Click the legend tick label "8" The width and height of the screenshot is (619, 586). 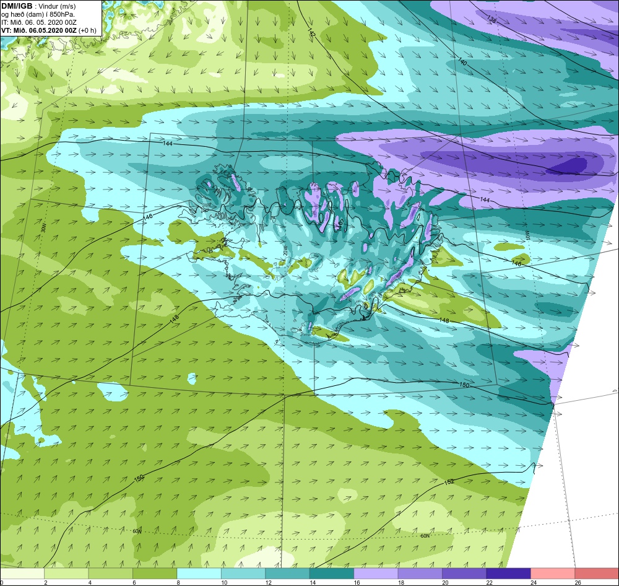tap(178, 582)
